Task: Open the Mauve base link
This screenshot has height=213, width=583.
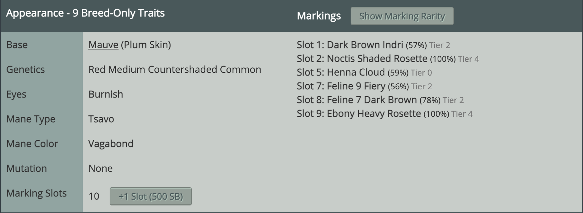Action: [103, 45]
